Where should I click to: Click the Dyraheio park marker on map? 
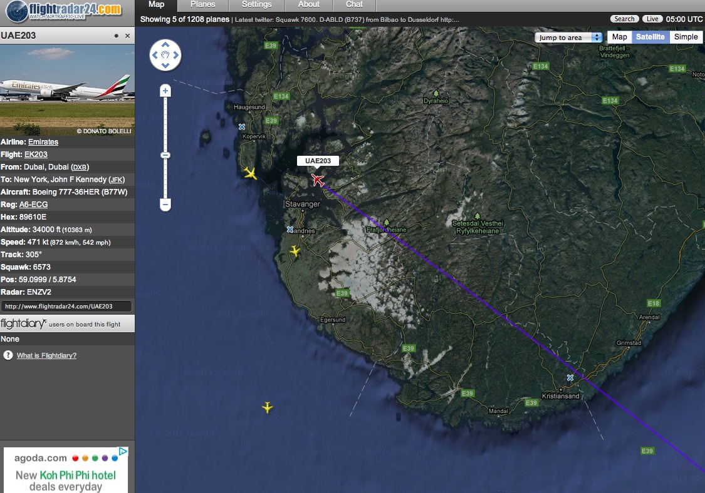click(x=436, y=93)
